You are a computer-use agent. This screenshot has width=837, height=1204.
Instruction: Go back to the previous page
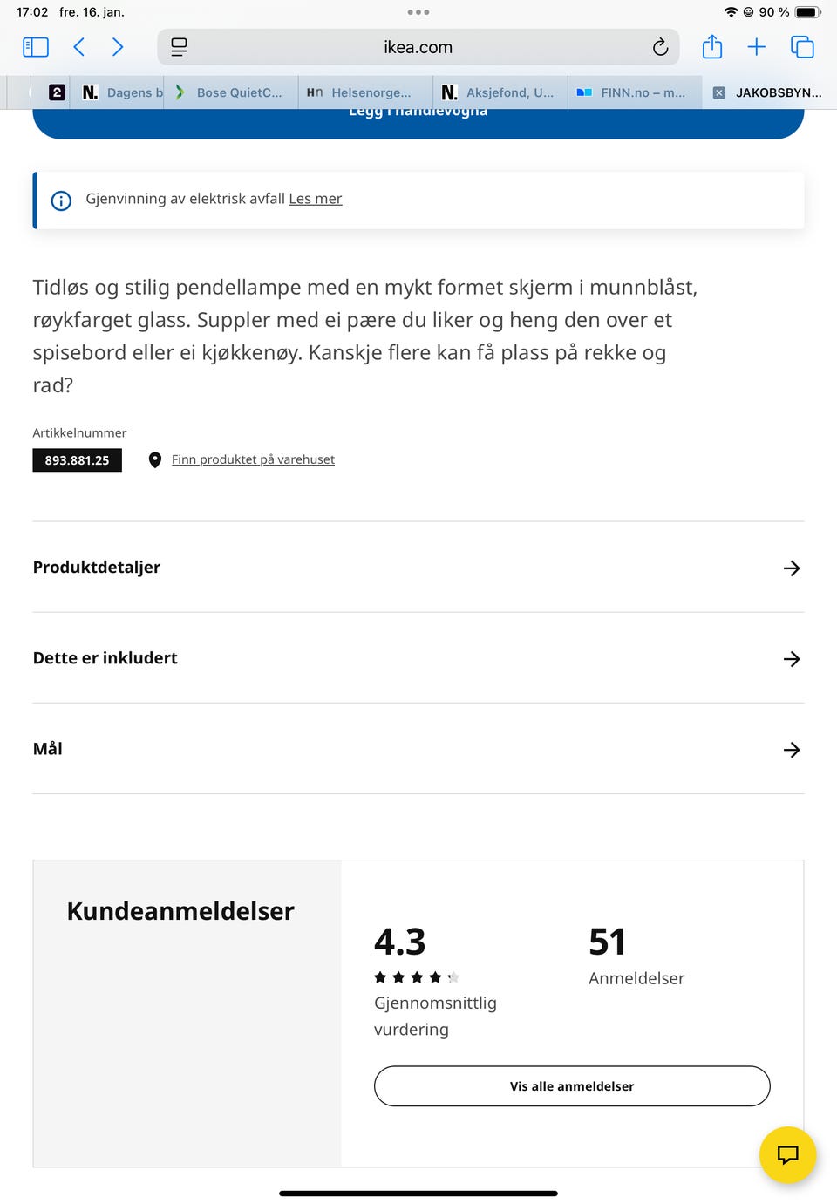pos(78,47)
